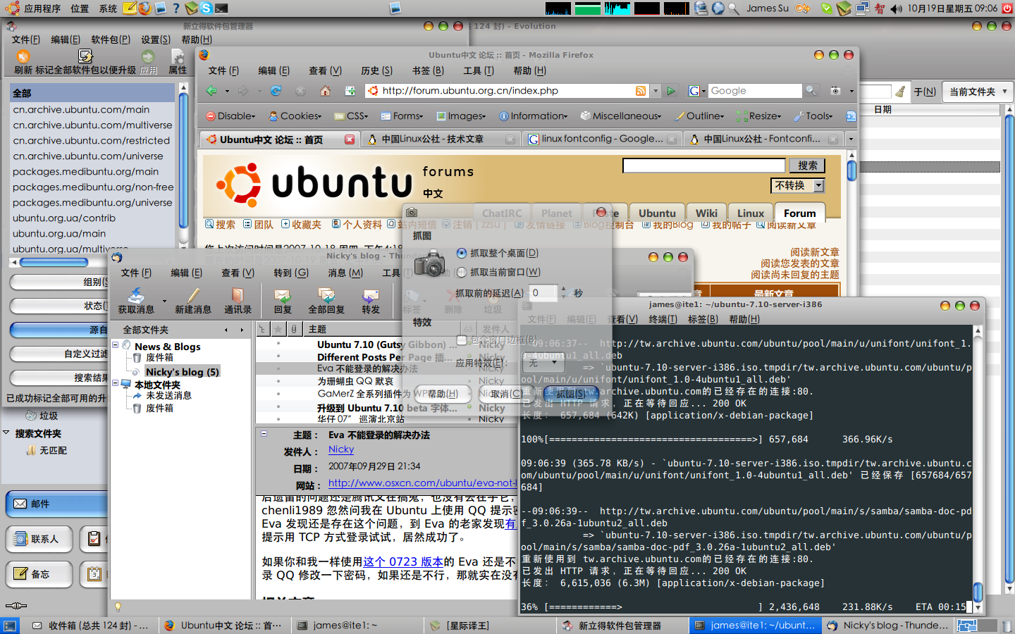This screenshot has height=634, width=1015.
Task: Open the Bookmarks (书签) menu in Firefox
Action: (x=428, y=70)
